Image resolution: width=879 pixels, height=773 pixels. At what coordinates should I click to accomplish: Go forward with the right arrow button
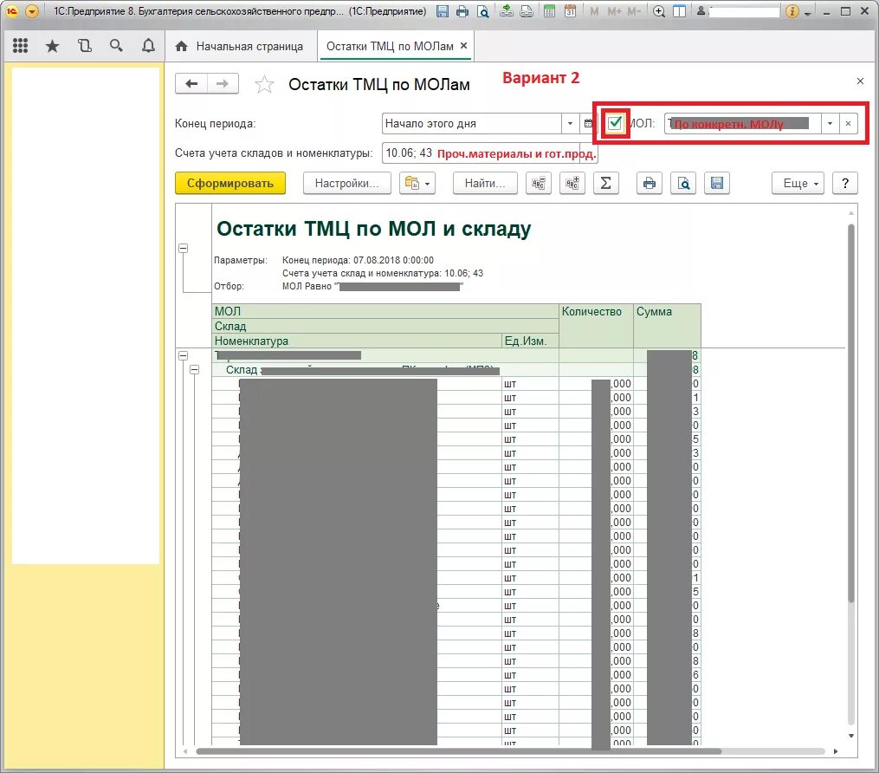click(x=223, y=84)
